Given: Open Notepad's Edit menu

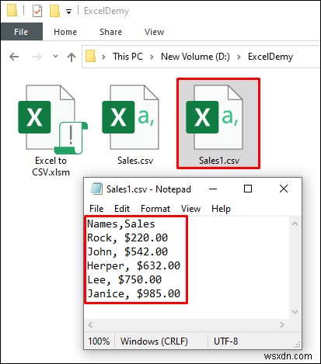Looking at the screenshot, I should click(122, 209).
